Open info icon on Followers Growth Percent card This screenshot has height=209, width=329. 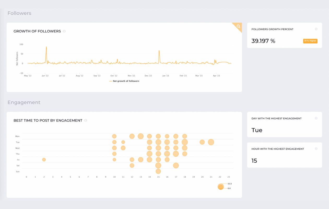(316, 29)
